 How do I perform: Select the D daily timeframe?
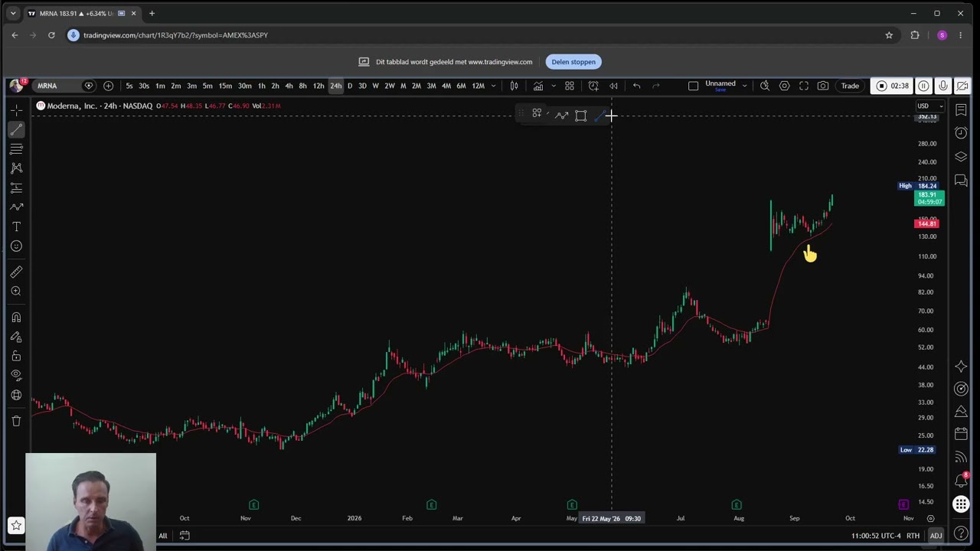(350, 86)
